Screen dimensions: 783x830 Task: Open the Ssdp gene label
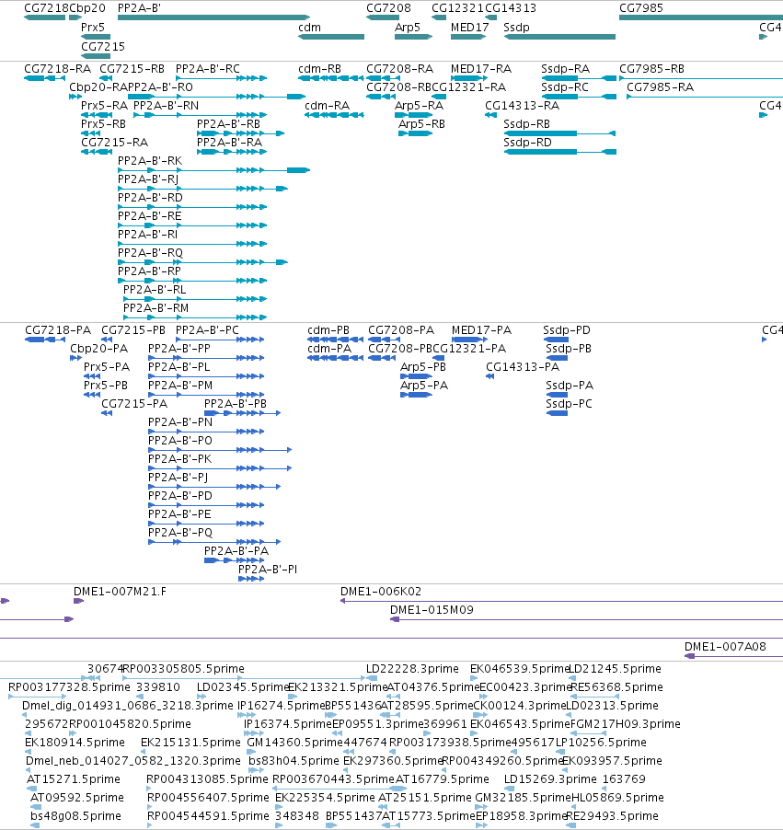pyautogui.click(x=516, y=28)
